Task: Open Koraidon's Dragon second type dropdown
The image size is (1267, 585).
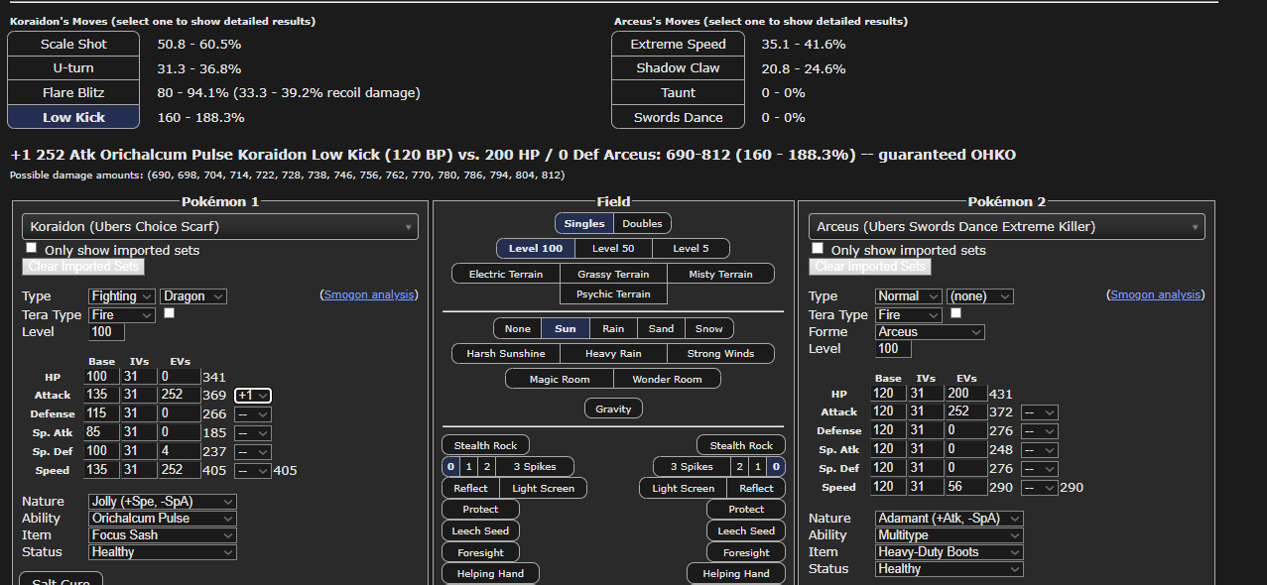Action: tap(193, 296)
